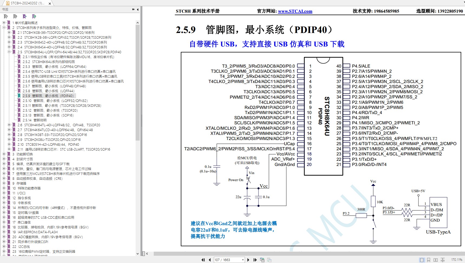Open bookmark 15 定时器/计数器
465x263 pixels.
25,212
